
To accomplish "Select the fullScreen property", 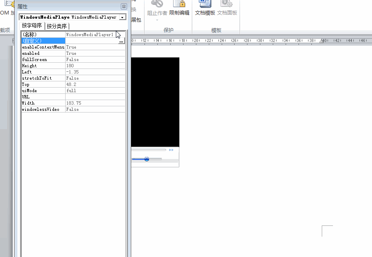I will point(43,59).
